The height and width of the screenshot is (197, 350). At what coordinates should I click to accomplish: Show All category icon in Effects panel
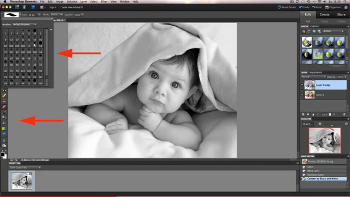click(319, 32)
